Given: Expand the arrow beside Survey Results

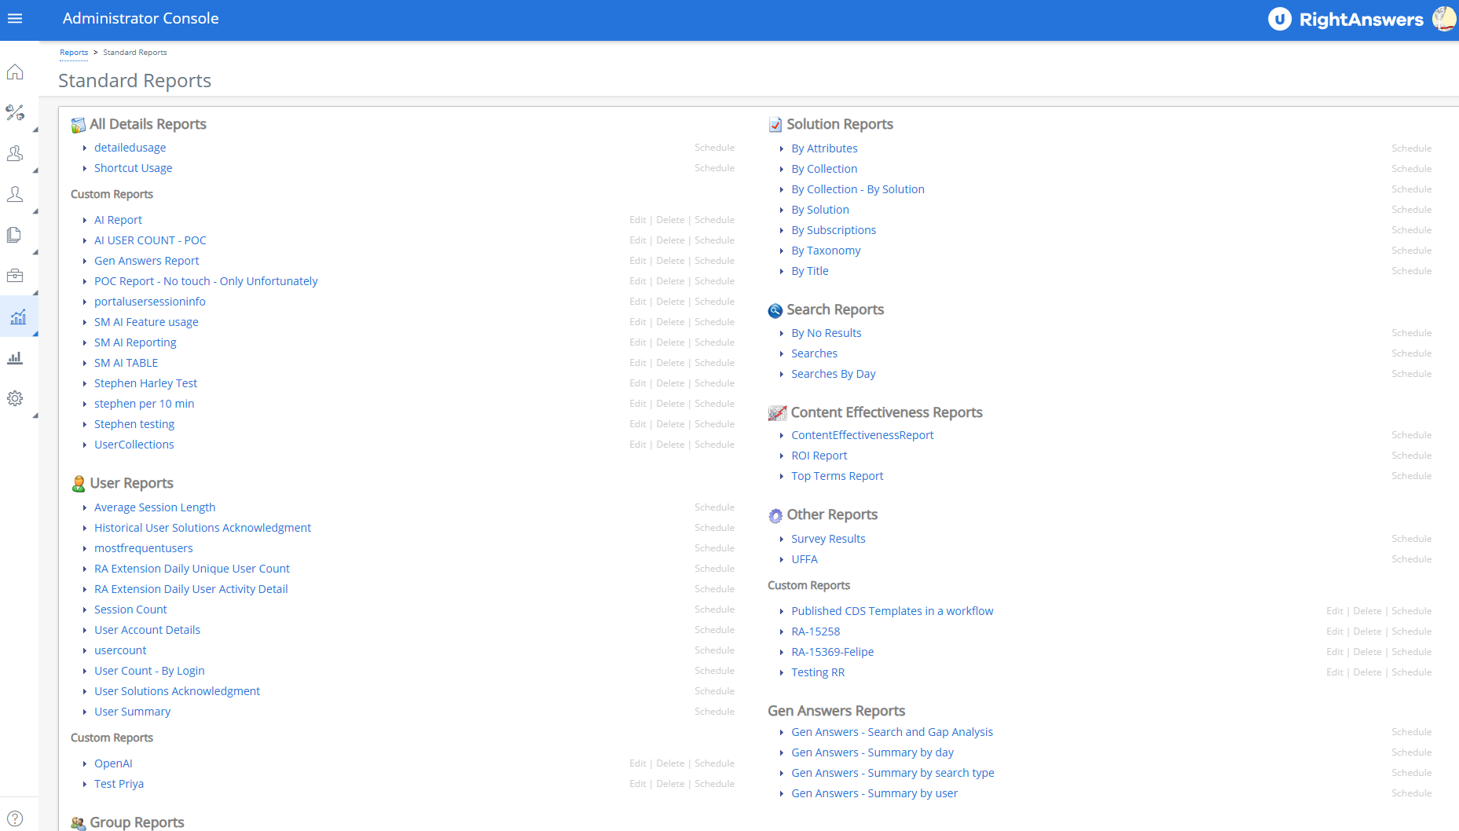Looking at the screenshot, I should click(x=782, y=539).
